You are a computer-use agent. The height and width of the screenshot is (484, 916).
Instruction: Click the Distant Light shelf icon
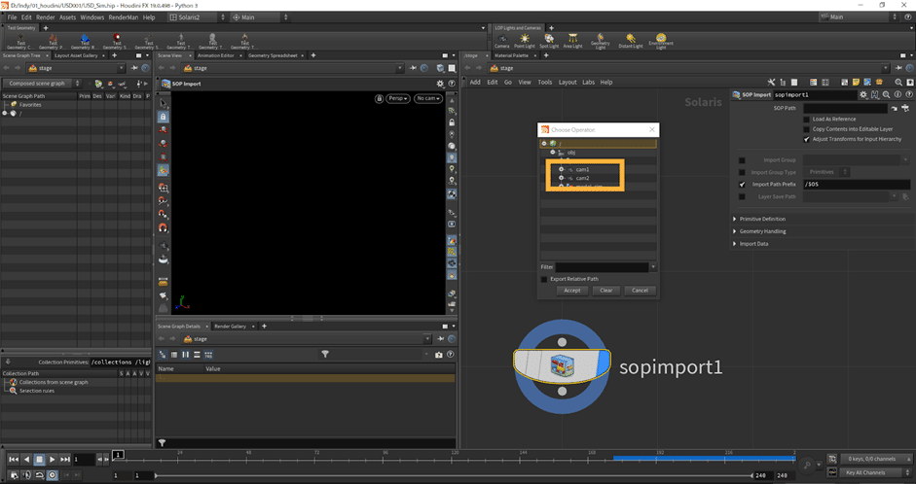click(x=630, y=40)
